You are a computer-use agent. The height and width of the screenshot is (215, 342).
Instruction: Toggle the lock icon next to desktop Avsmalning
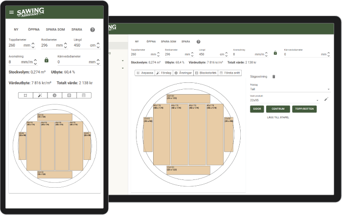click(275, 53)
